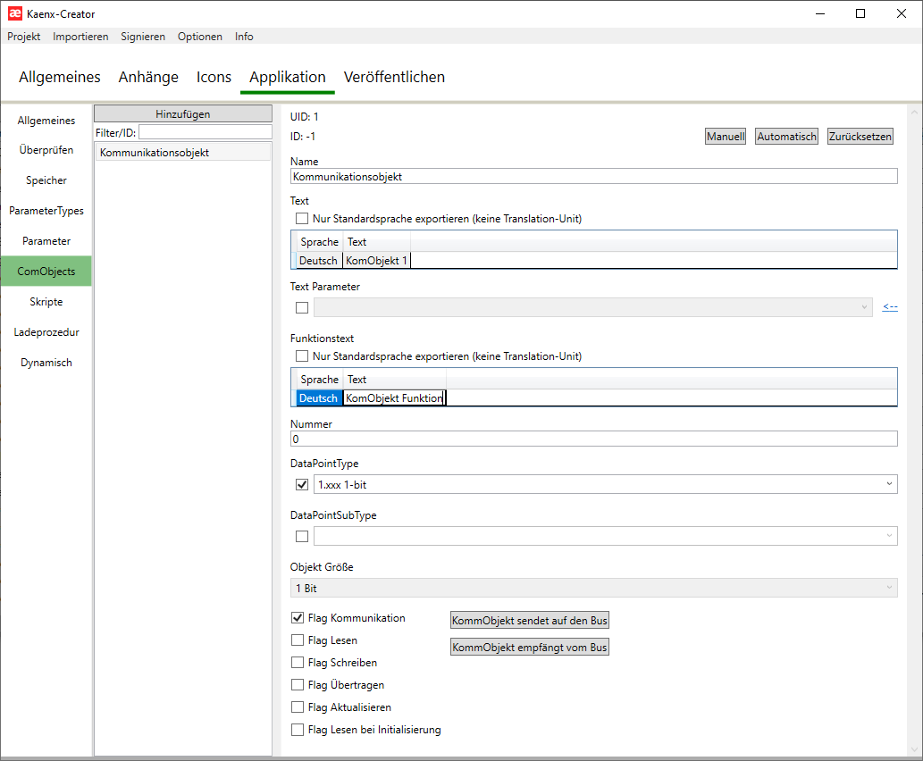Open the Projekt menu
This screenshot has height=761, width=923.
[23, 37]
